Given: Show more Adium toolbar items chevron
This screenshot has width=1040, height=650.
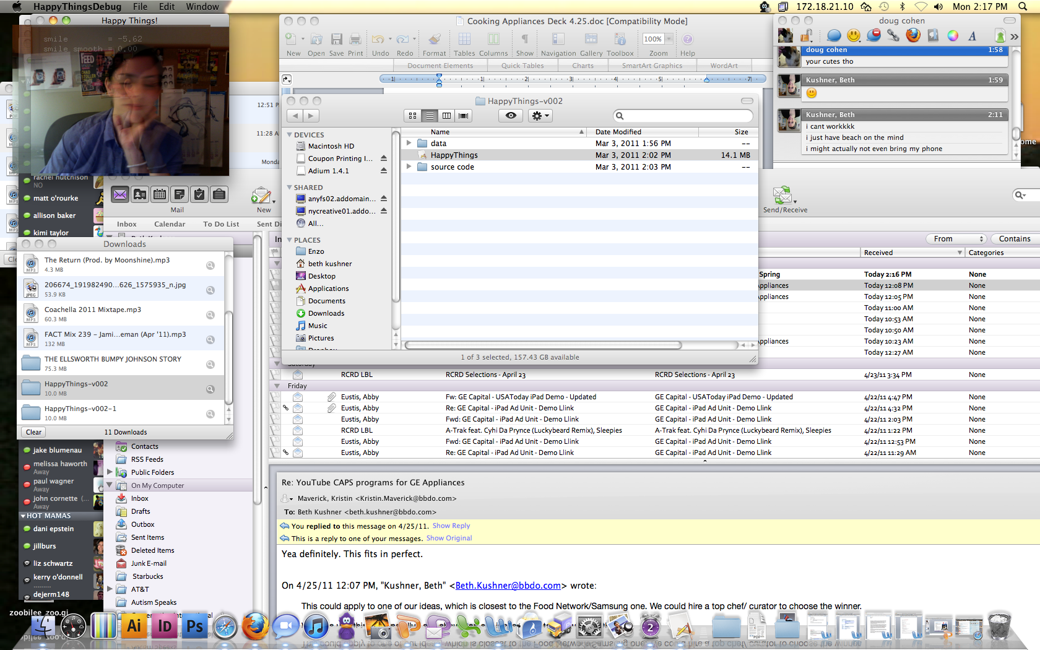Looking at the screenshot, I should [1015, 37].
